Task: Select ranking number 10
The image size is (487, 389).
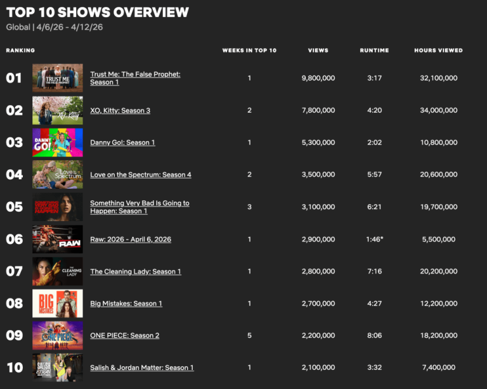Action: coord(15,367)
